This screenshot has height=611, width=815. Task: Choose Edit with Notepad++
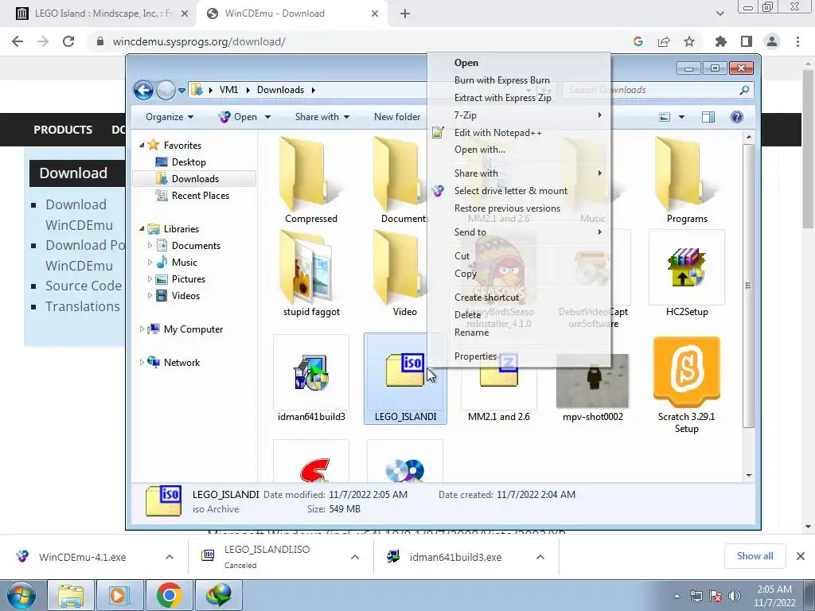point(519,133)
